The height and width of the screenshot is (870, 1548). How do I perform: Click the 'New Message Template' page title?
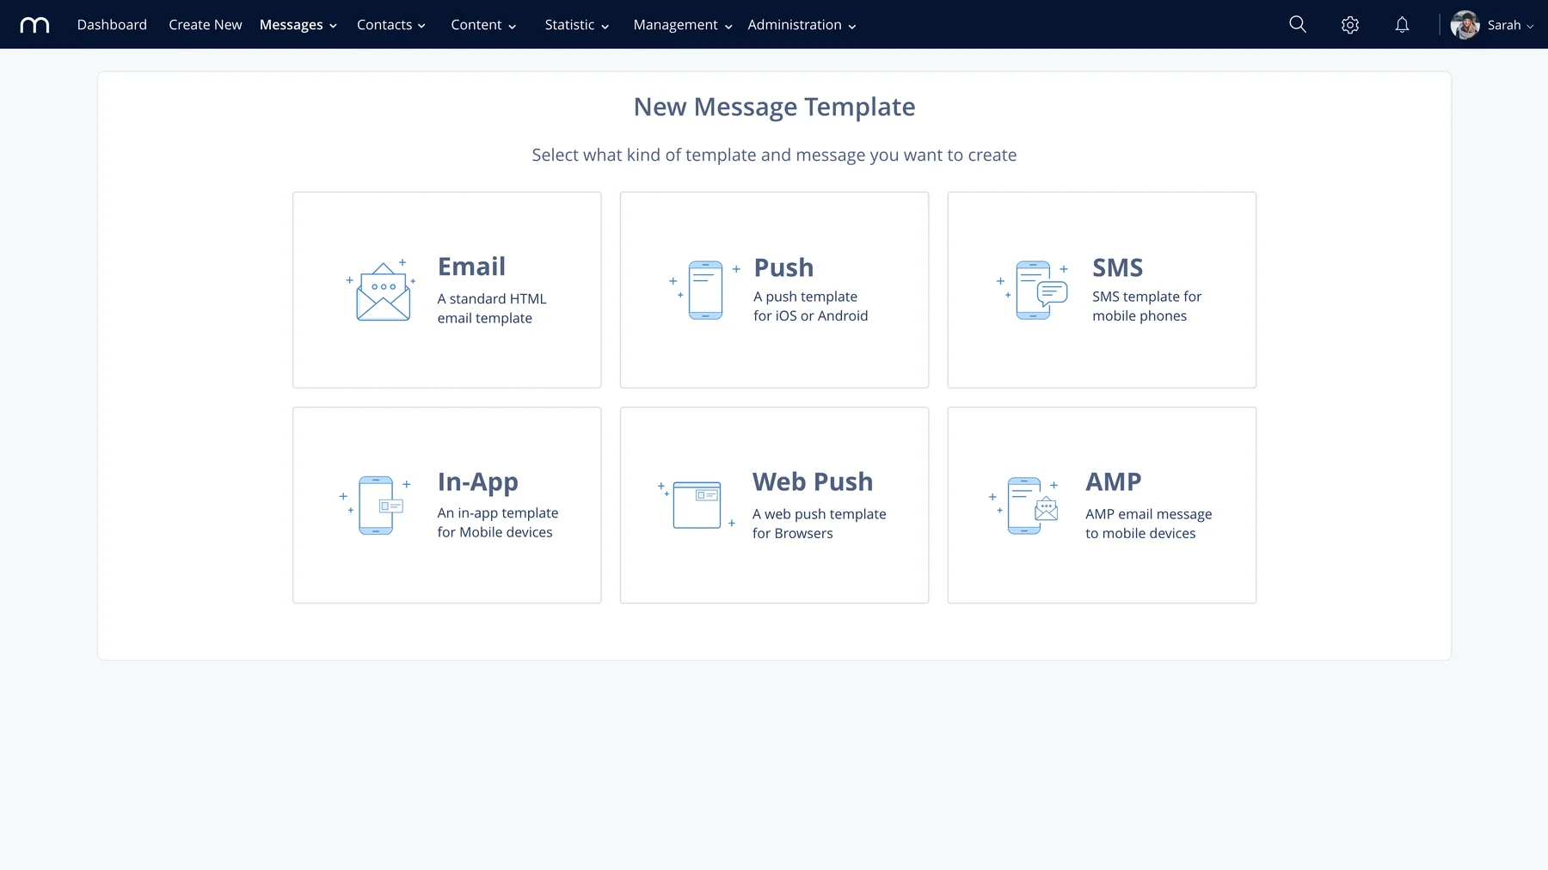(x=774, y=107)
